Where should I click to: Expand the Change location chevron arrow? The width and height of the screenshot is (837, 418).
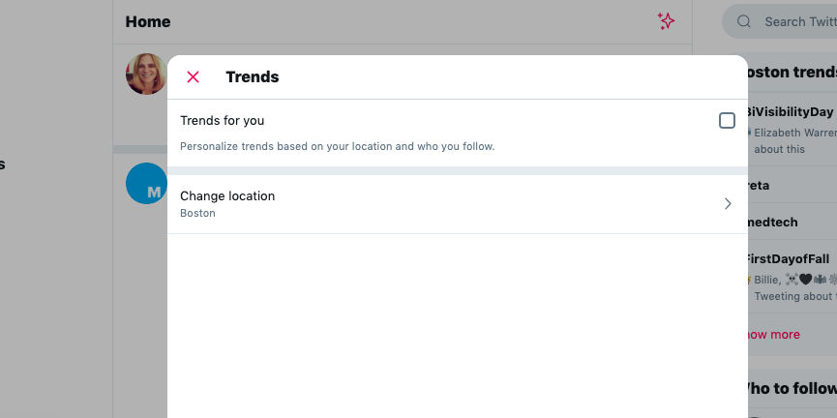click(x=728, y=204)
